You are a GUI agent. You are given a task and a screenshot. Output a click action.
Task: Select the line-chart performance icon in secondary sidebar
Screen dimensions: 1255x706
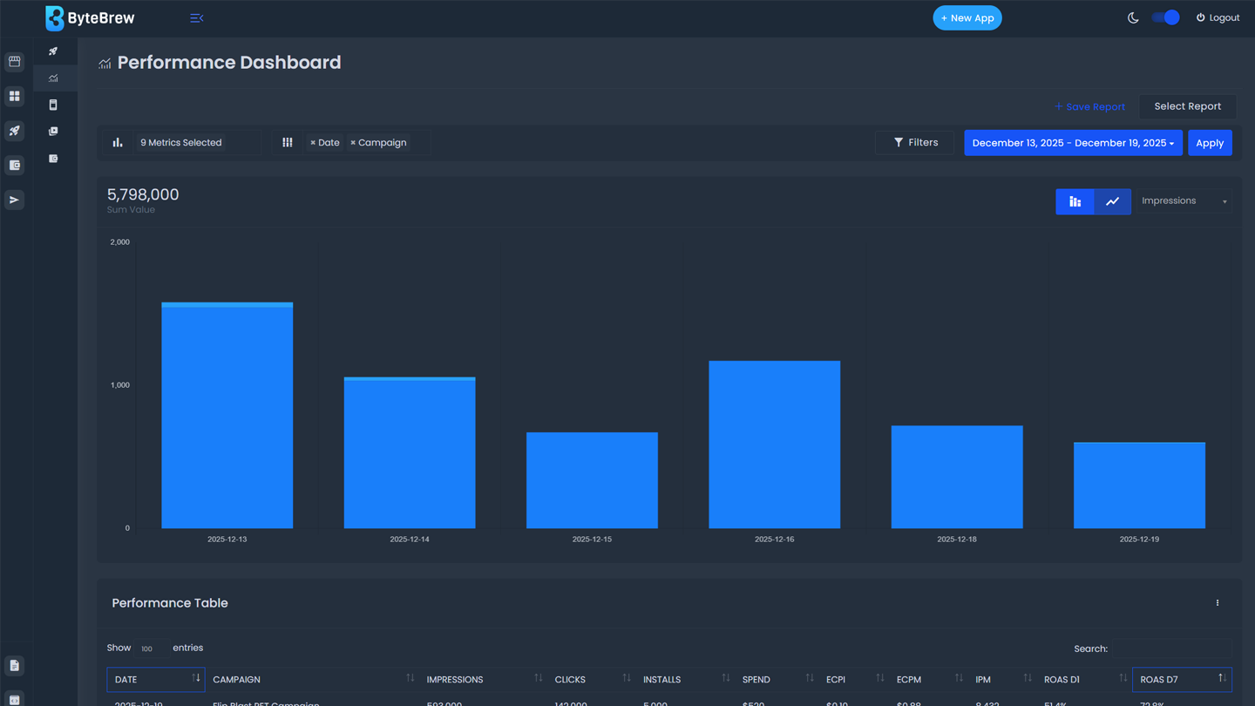pyautogui.click(x=53, y=78)
